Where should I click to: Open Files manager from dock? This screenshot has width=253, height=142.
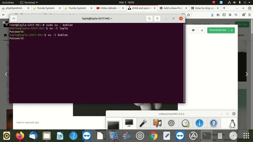tap(47, 136)
